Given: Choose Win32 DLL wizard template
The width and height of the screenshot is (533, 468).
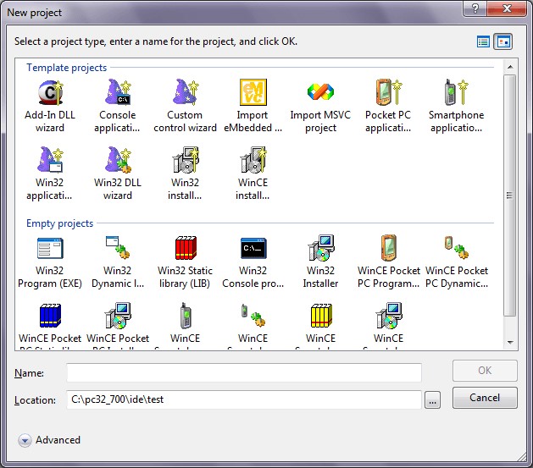Looking at the screenshot, I should click(x=117, y=160).
